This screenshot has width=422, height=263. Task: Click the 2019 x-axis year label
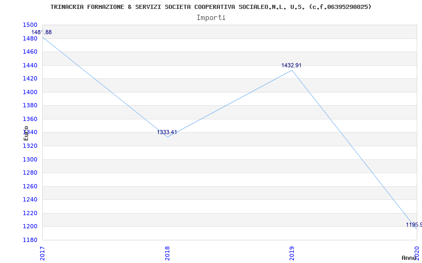click(x=292, y=254)
